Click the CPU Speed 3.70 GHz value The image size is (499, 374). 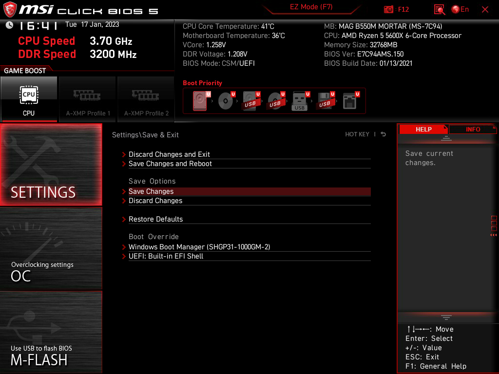(x=111, y=41)
